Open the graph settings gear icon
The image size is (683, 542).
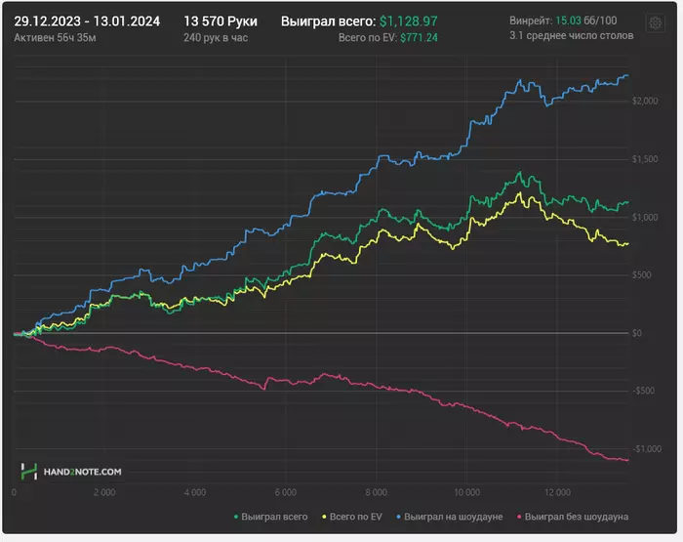click(x=655, y=22)
